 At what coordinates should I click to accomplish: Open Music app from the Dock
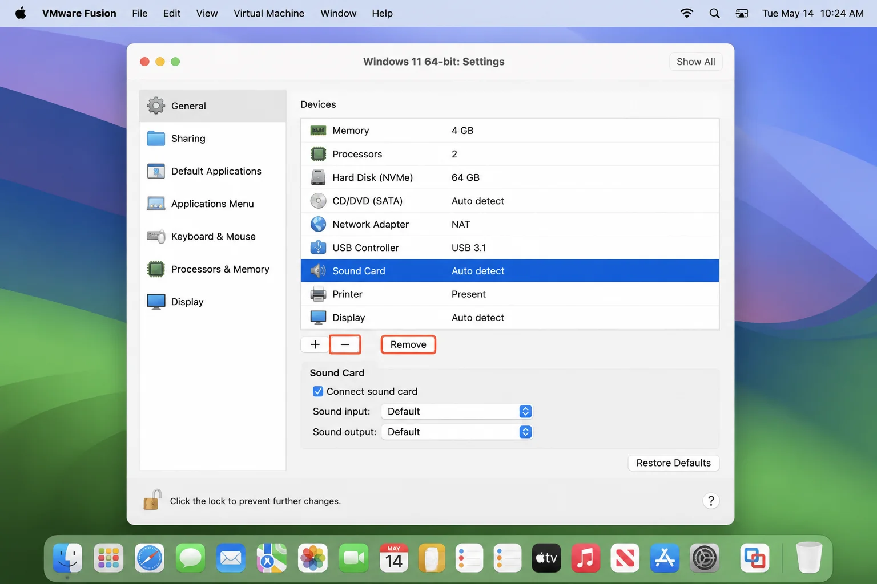coord(585,558)
